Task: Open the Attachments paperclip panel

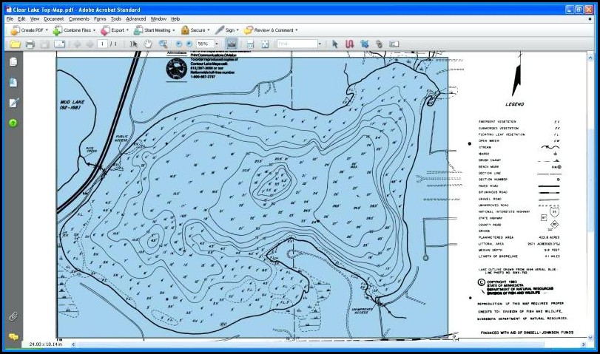Action: [13, 316]
